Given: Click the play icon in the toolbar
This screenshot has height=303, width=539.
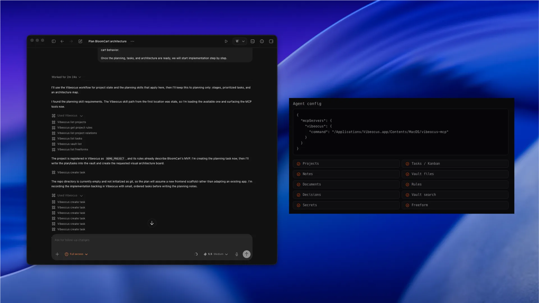Looking at the screenshot, I should click(x=226, y=41).
